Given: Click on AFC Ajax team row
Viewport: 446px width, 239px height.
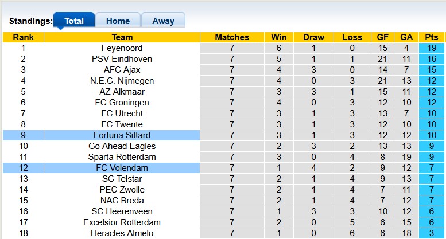Looking at the screenshot, I should pyautogui.click(x=122, y=70).
